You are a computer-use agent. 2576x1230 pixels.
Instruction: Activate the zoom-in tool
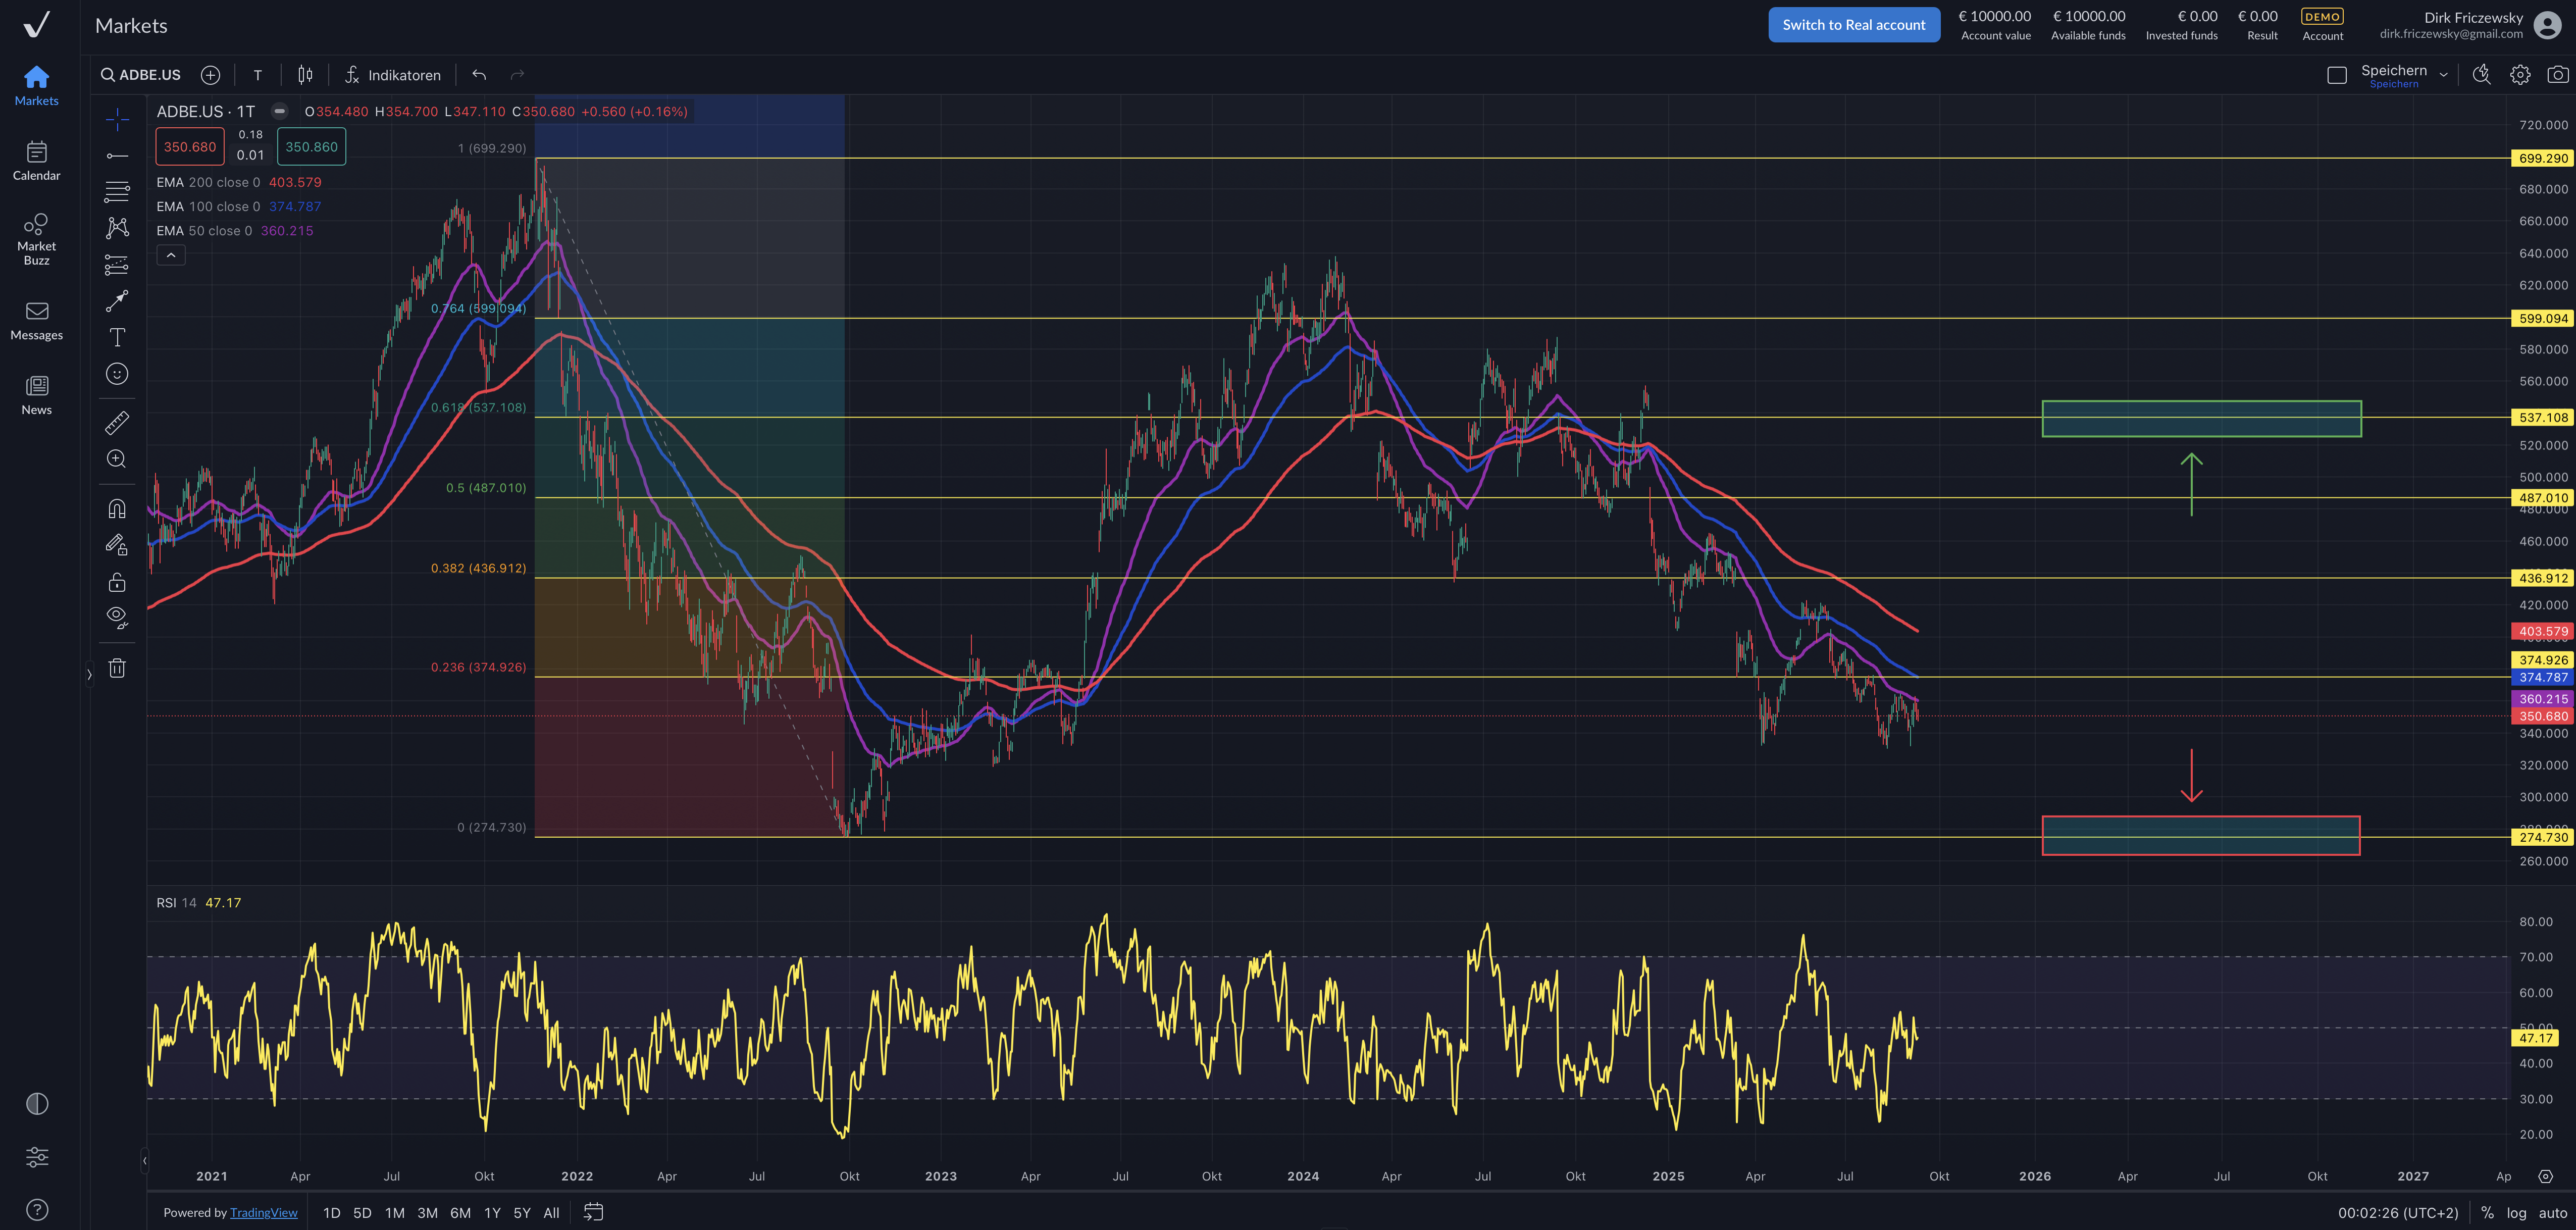[x=117, y=459]
